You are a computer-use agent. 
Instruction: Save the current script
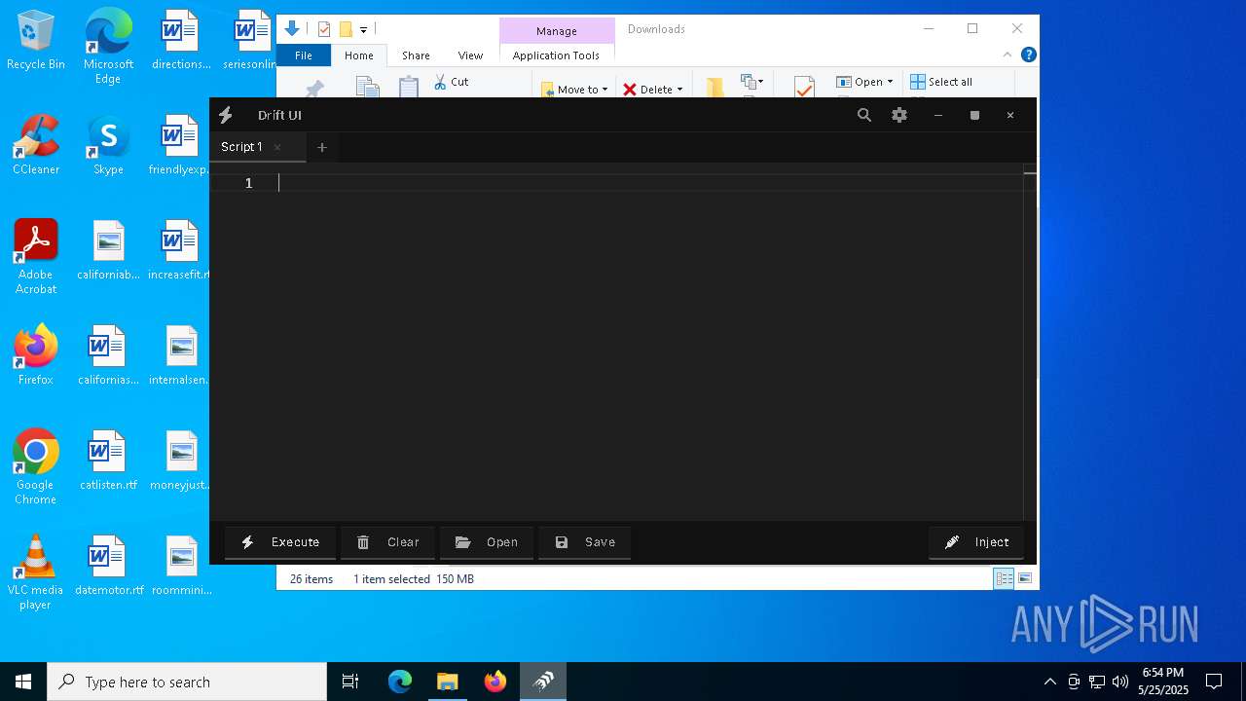click(585, 542)
